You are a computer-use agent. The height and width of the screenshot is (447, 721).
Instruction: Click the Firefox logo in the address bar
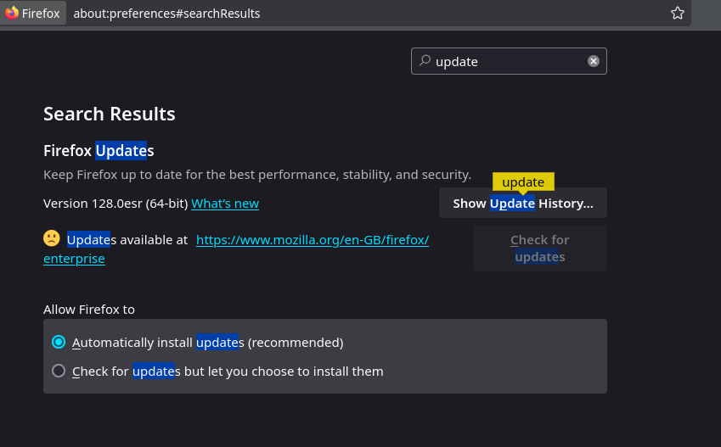[12, 13]
